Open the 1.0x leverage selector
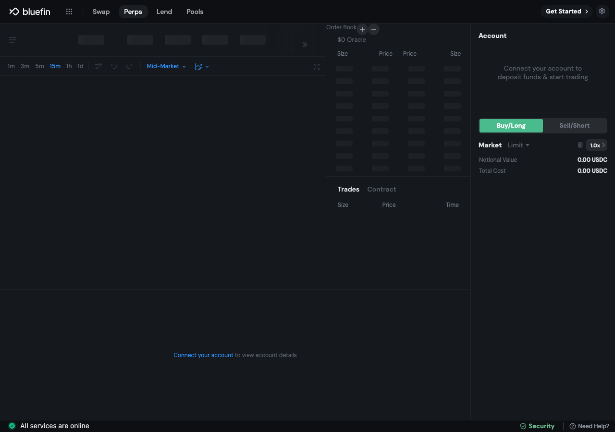 point(597,145)
